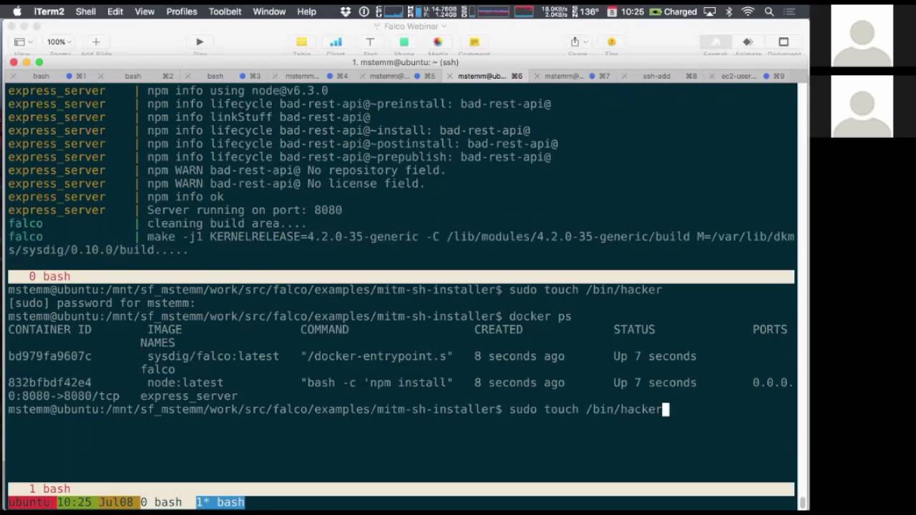Click the 'ubuntu' session label in status line
The image size is (916, 515).
[x=29, y=502]
